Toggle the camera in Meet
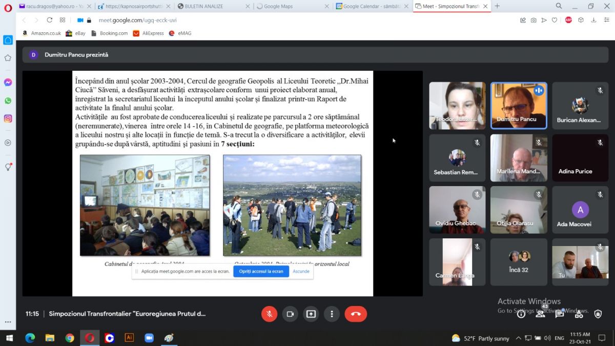This screenshot has height=346, width=615. click(290, 314)
